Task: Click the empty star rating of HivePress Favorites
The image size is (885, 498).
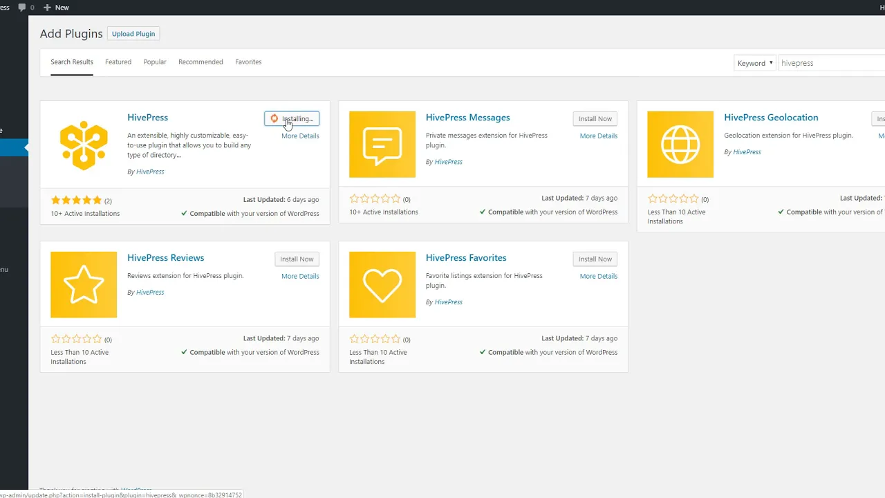Action: tap(375, 340)
